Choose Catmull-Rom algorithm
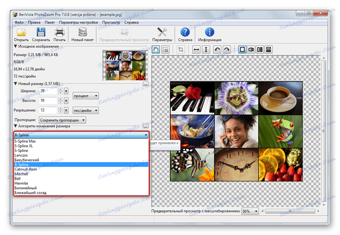Viewport: 340px width, 235px height. (81, 169)
